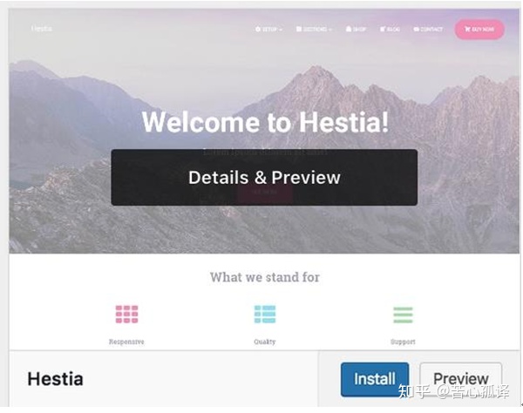Open the Blog menu item
The width and height of the screenshot is (523, 413).
(390, 30)
